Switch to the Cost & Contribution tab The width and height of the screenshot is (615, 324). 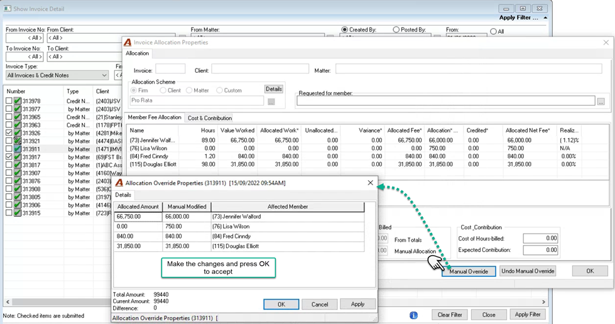(x=209, y=117)
